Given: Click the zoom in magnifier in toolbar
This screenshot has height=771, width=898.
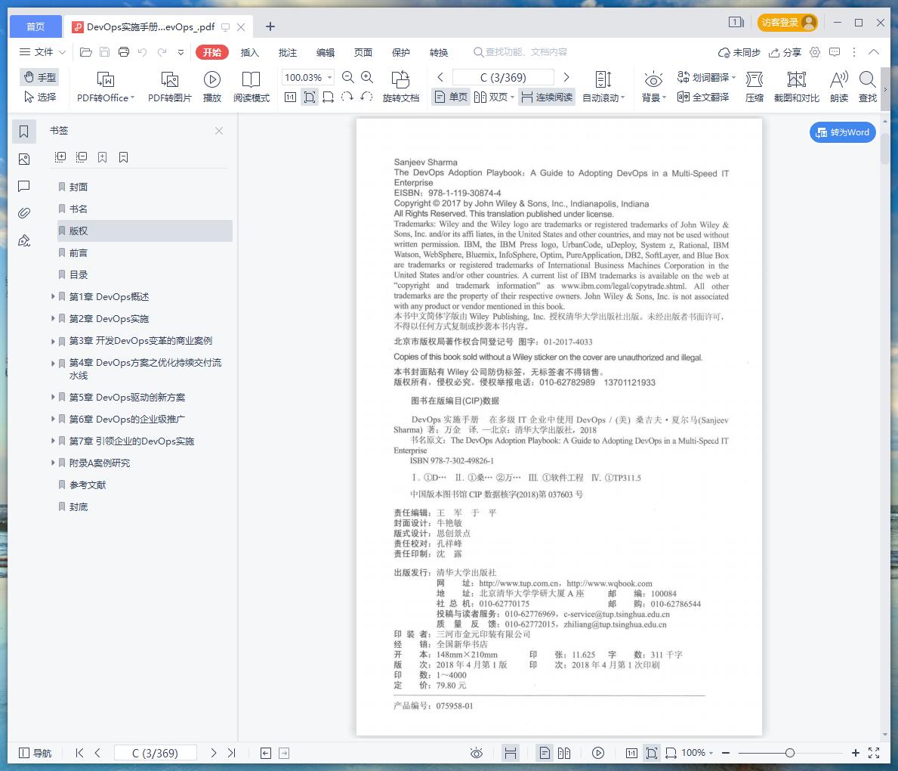Looking at the screenshot, I should point(367,77).
